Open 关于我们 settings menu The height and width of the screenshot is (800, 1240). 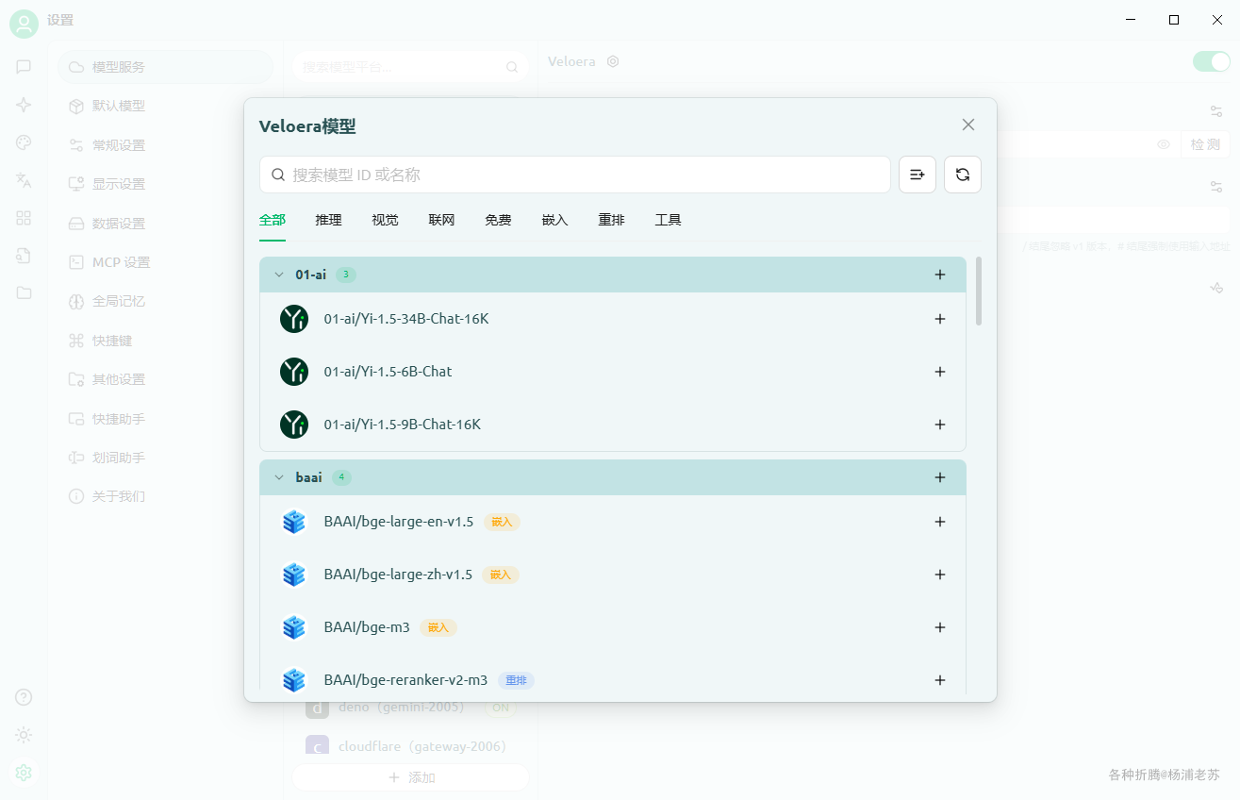(x=166, y=496)
